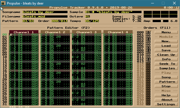Open the Menu button
The width and height of the screenshot is (180, 108).
(166, 32)
